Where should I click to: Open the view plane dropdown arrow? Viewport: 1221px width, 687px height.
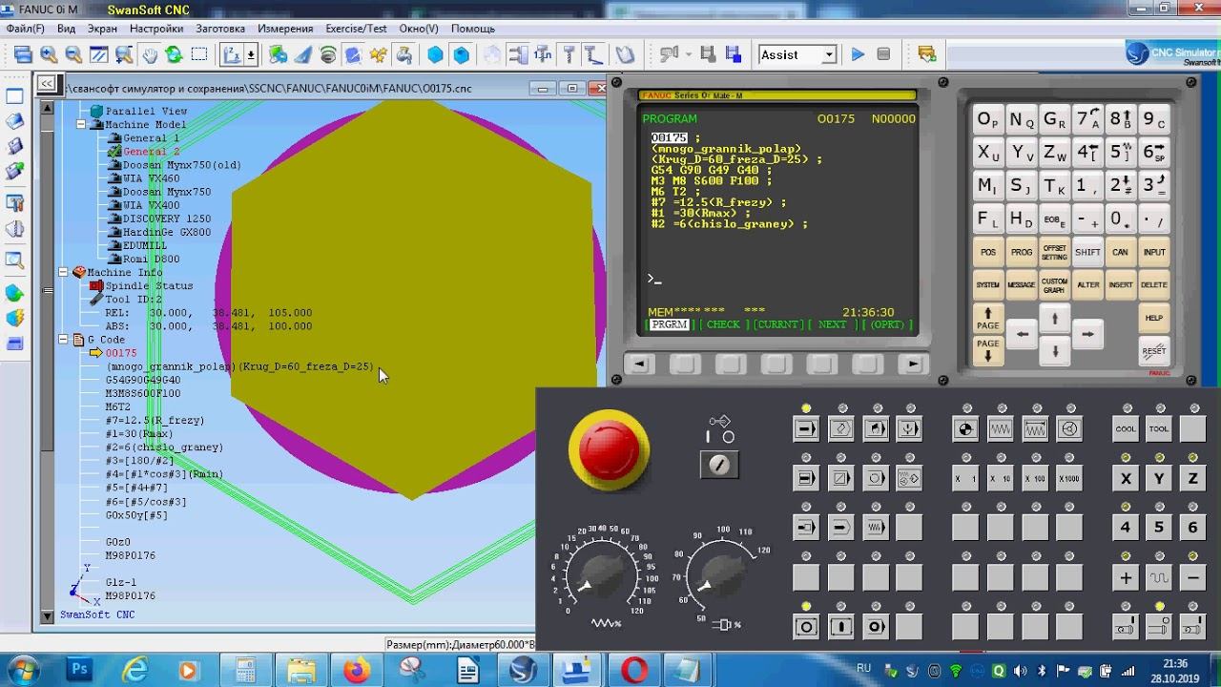(x=251, y=55)
